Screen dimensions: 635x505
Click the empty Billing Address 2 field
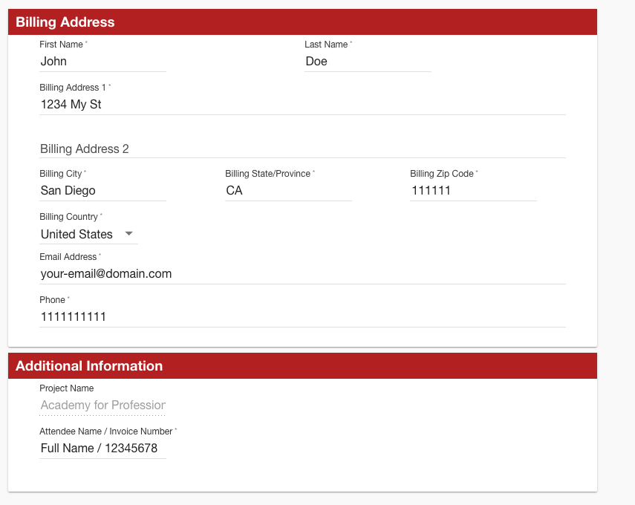302,149
